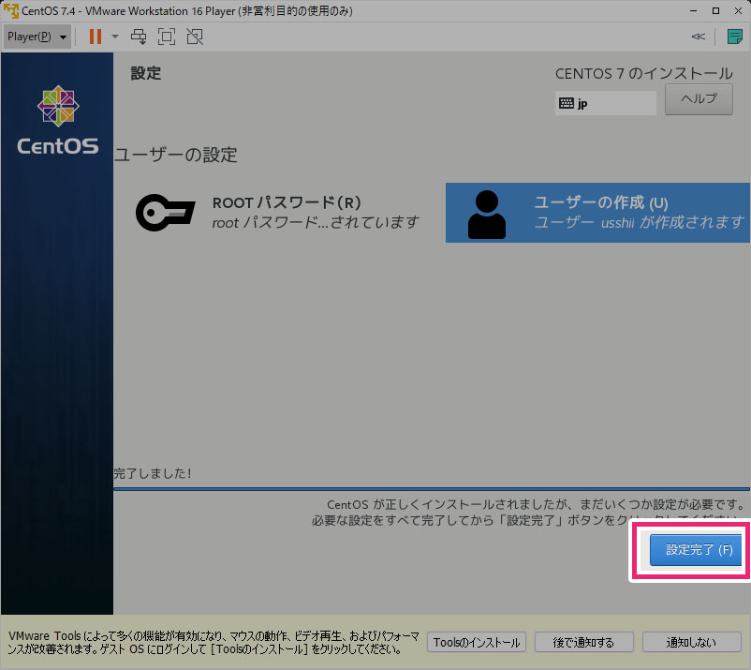751x670 pixels.
Task: Click the 完了しました! status text
Action: pyautogui.click(x=153, y=473)
